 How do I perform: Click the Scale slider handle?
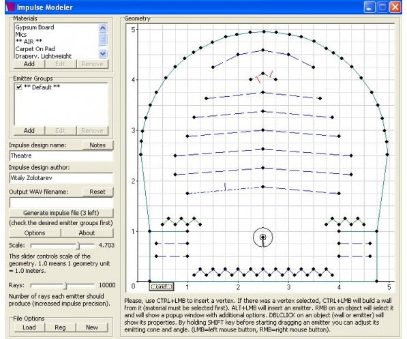coord(78,246)
